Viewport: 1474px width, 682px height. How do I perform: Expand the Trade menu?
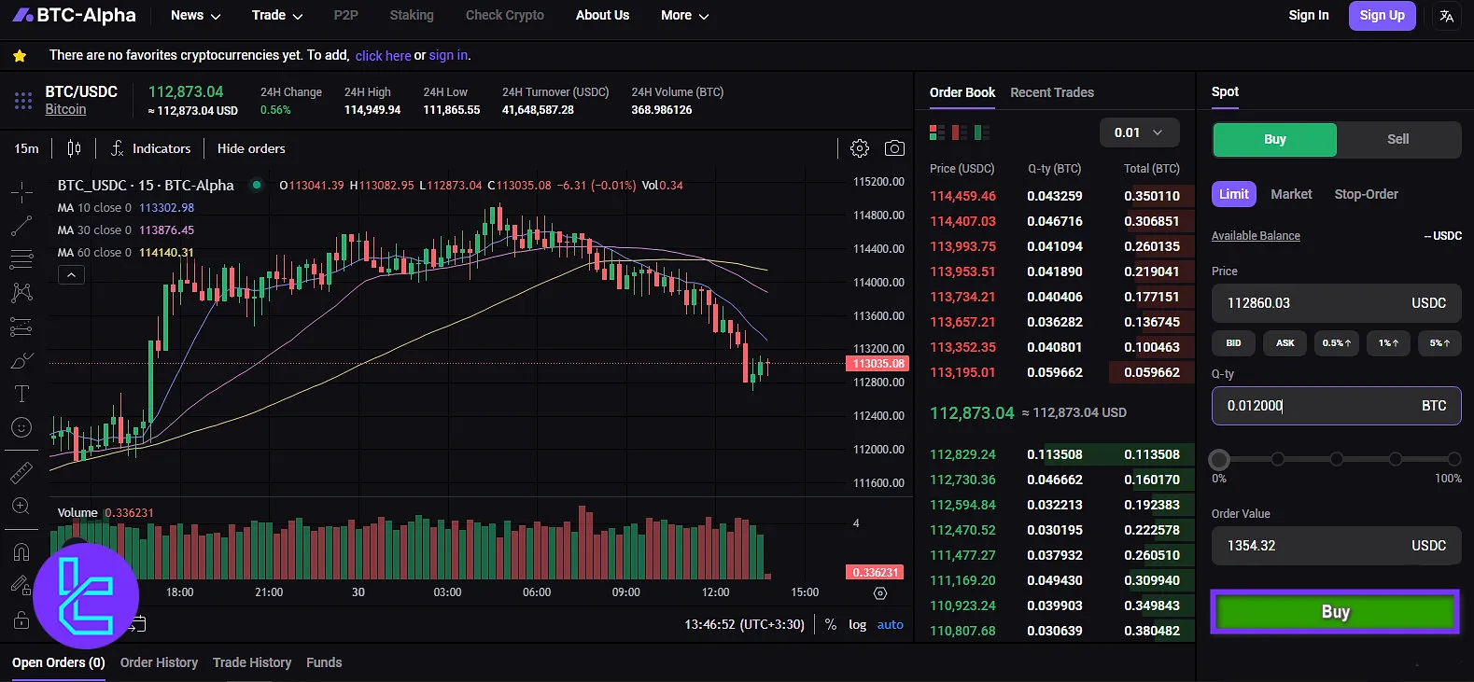click(277, 15)
